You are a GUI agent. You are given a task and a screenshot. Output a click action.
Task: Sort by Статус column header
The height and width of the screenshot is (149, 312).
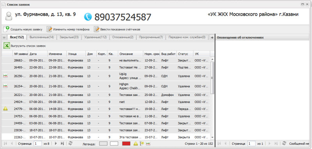185,54
